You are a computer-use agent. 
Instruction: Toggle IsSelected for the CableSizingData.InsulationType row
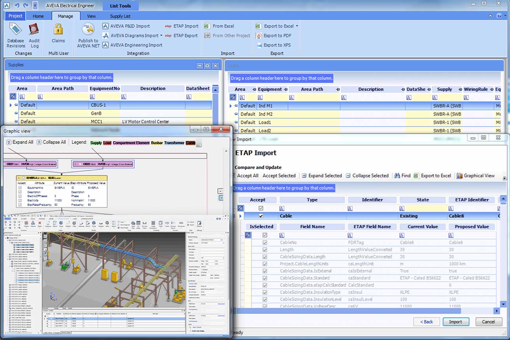(265, 292)
